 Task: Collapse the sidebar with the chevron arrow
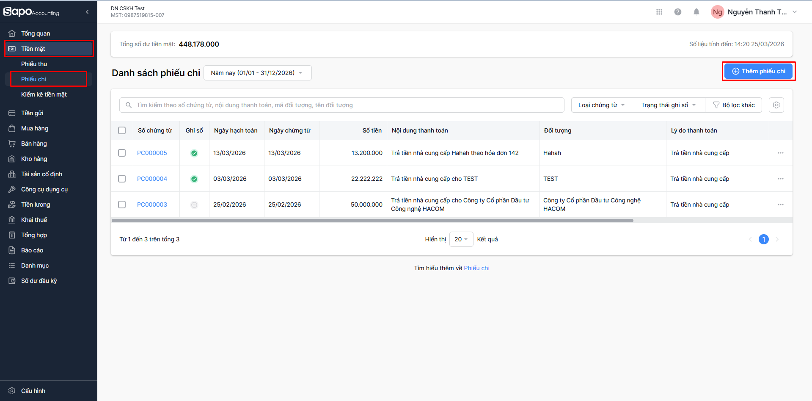(x=87, y=12)
